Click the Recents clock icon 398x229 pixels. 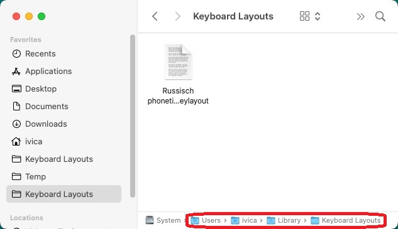16,54
